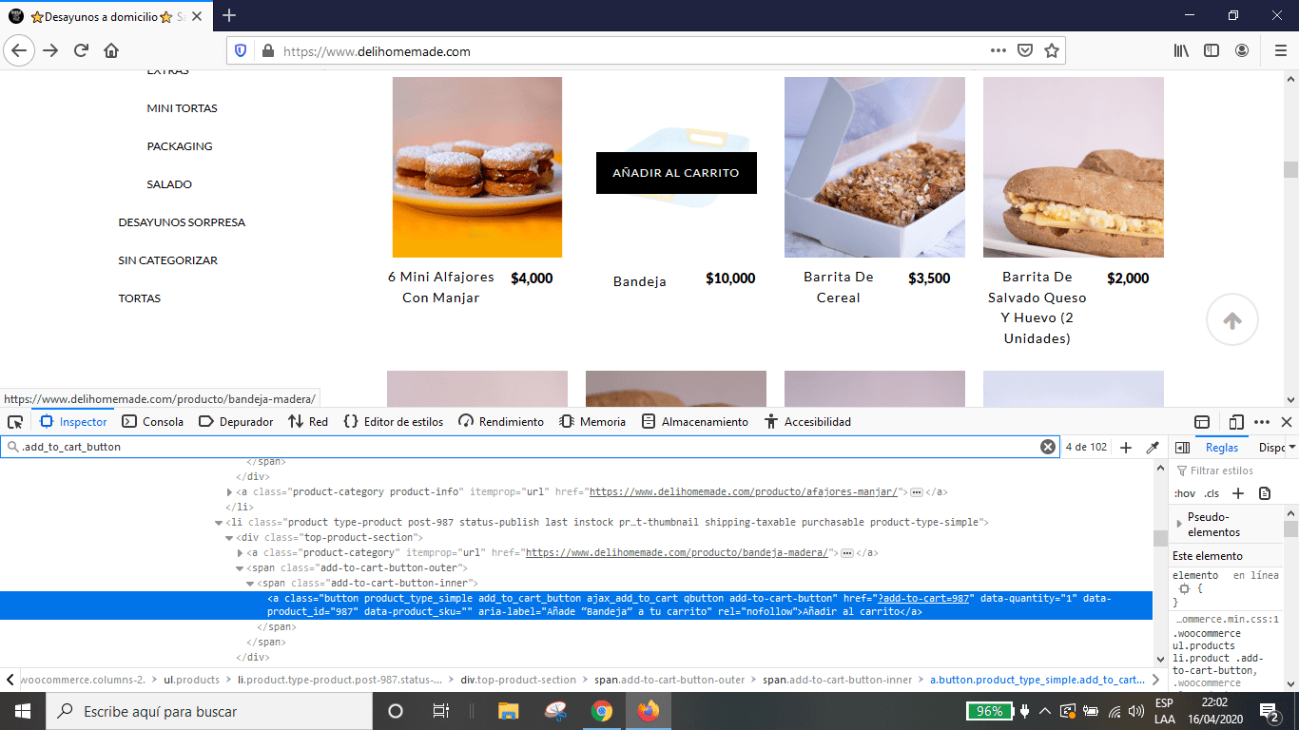Select the div.top-product-section breadcrumb

(x=518, y=680)
